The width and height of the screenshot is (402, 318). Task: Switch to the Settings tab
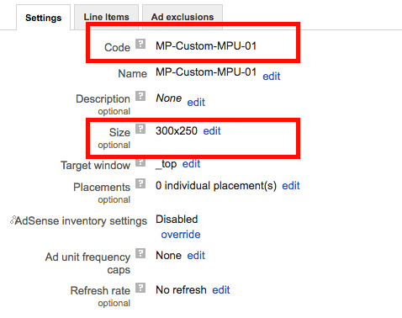coord(44,18)
